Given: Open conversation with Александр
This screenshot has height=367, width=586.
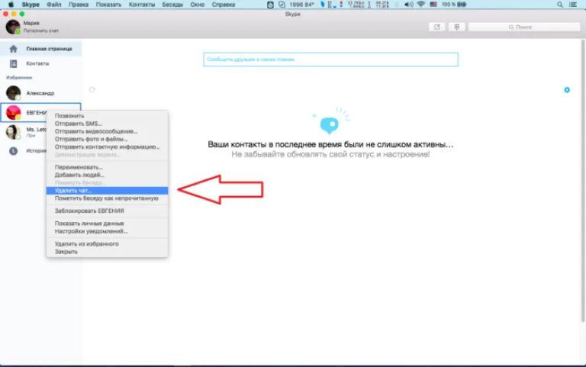Looking at the screenshot, I should (x=40, y=93).
